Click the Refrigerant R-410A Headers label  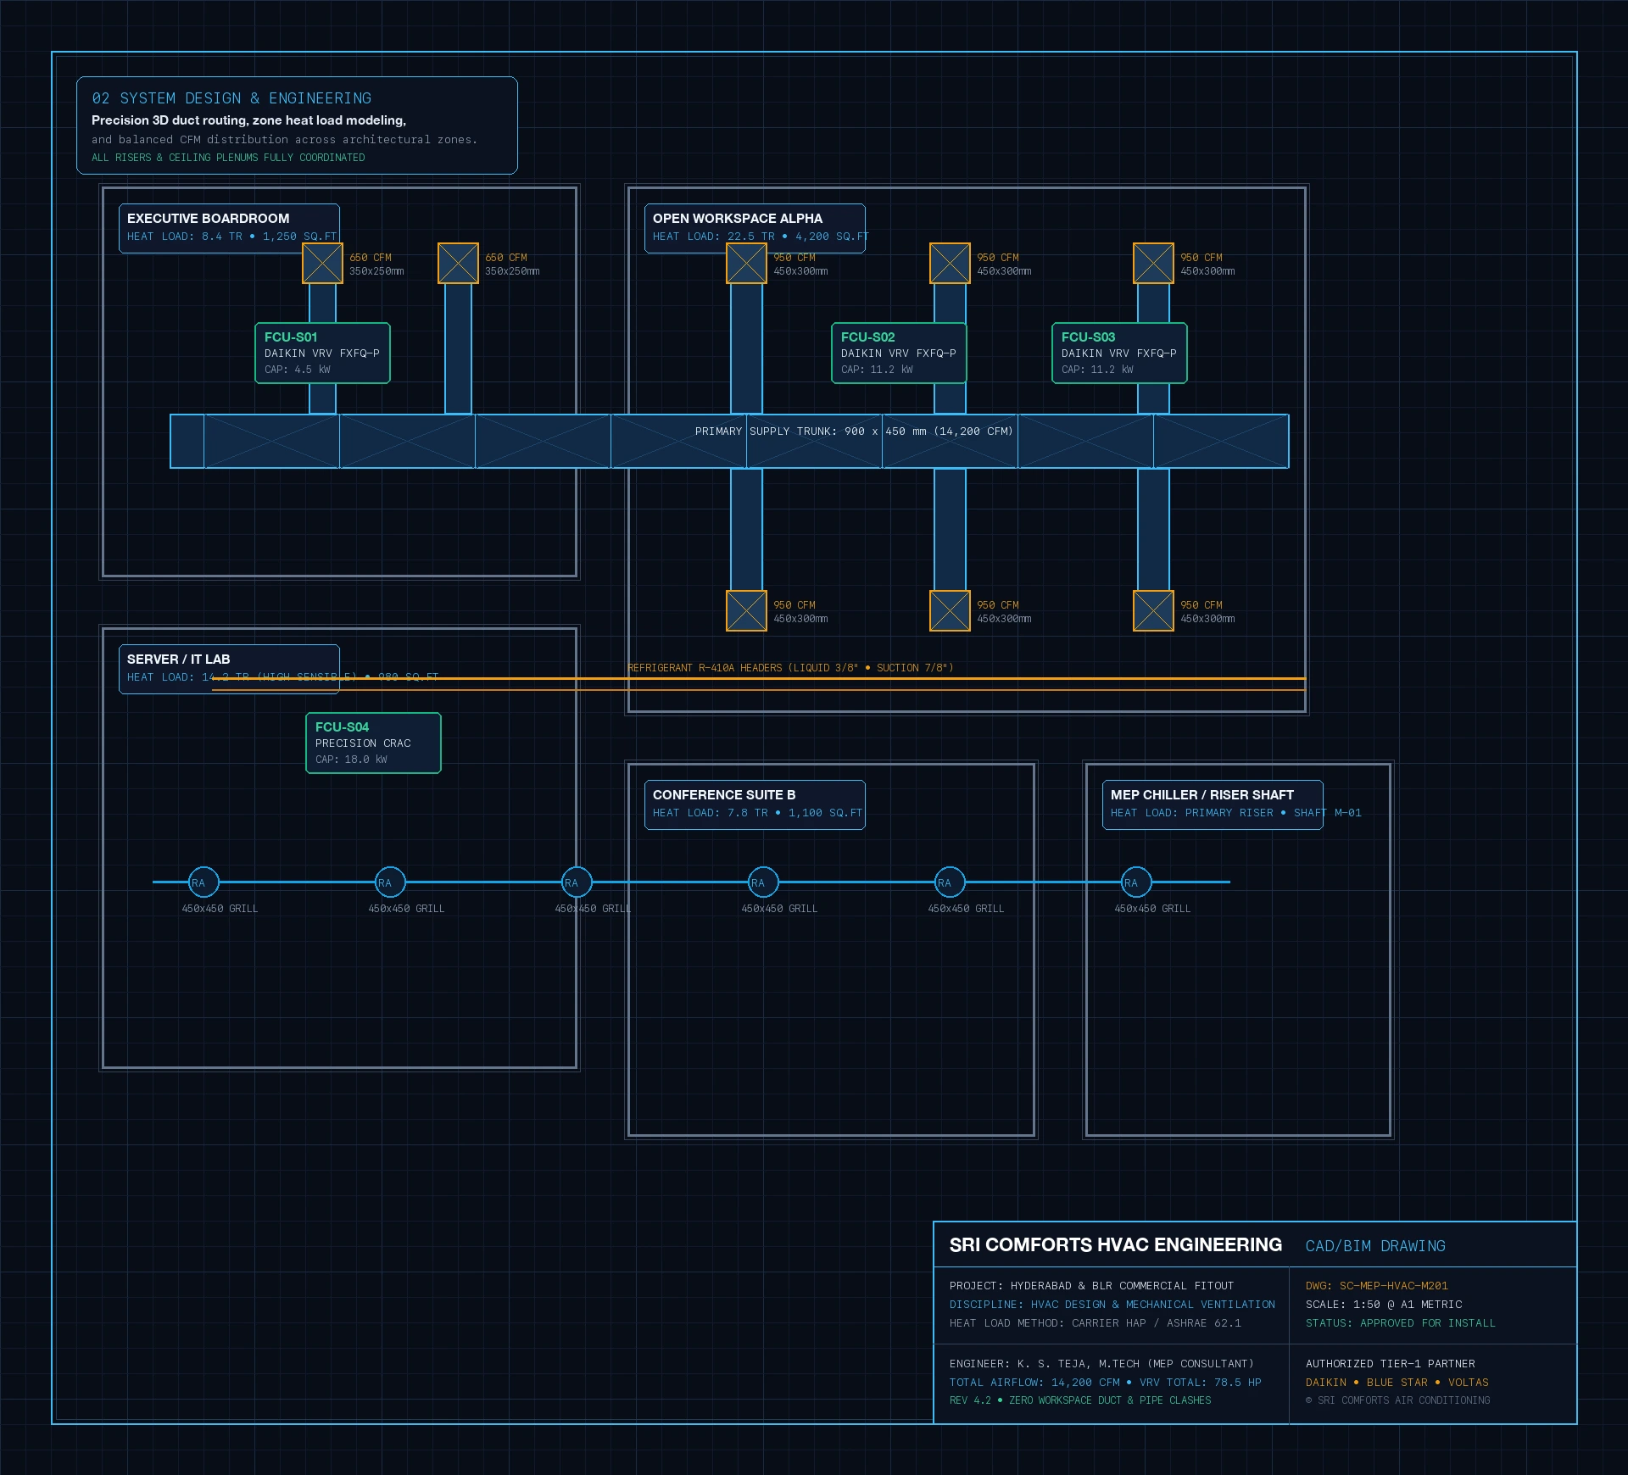tap(790, 668)
